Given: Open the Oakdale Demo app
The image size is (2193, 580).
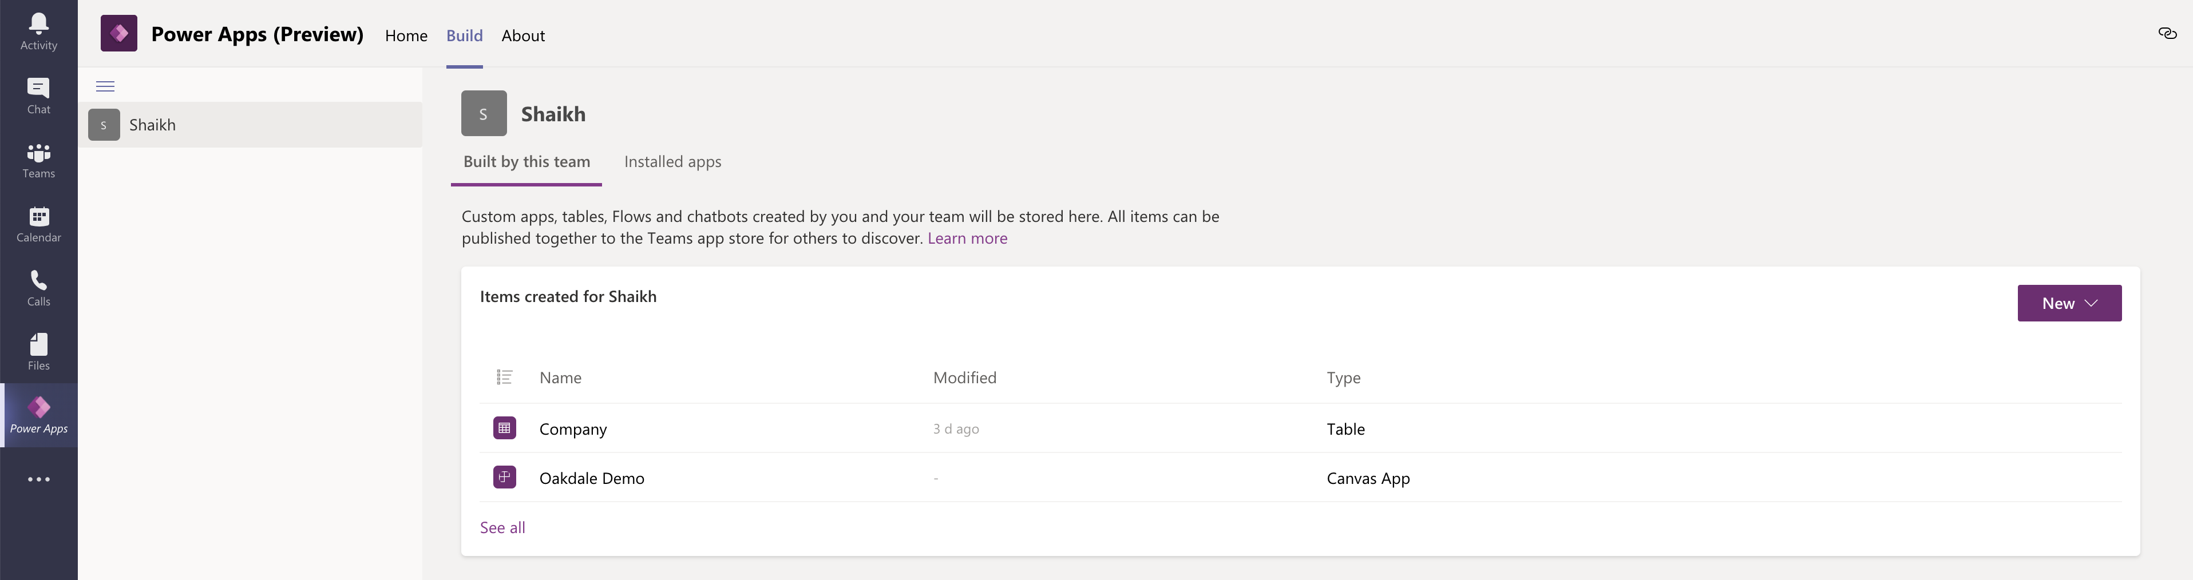Looking at the screenshot, I should click(592, 478).
